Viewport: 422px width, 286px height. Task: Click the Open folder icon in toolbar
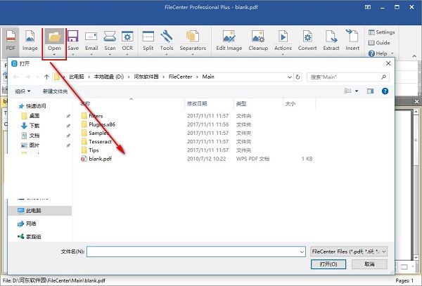pos(54,36)
